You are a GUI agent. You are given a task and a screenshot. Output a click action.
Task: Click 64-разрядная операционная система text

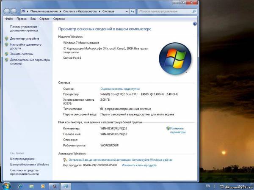pos(126,109)
